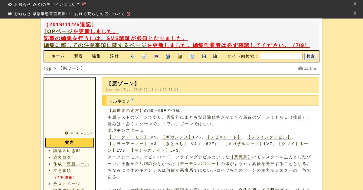Open 【フライングデビル】 monster link
This screenshot has width=363, height=190.
point(269,137)
